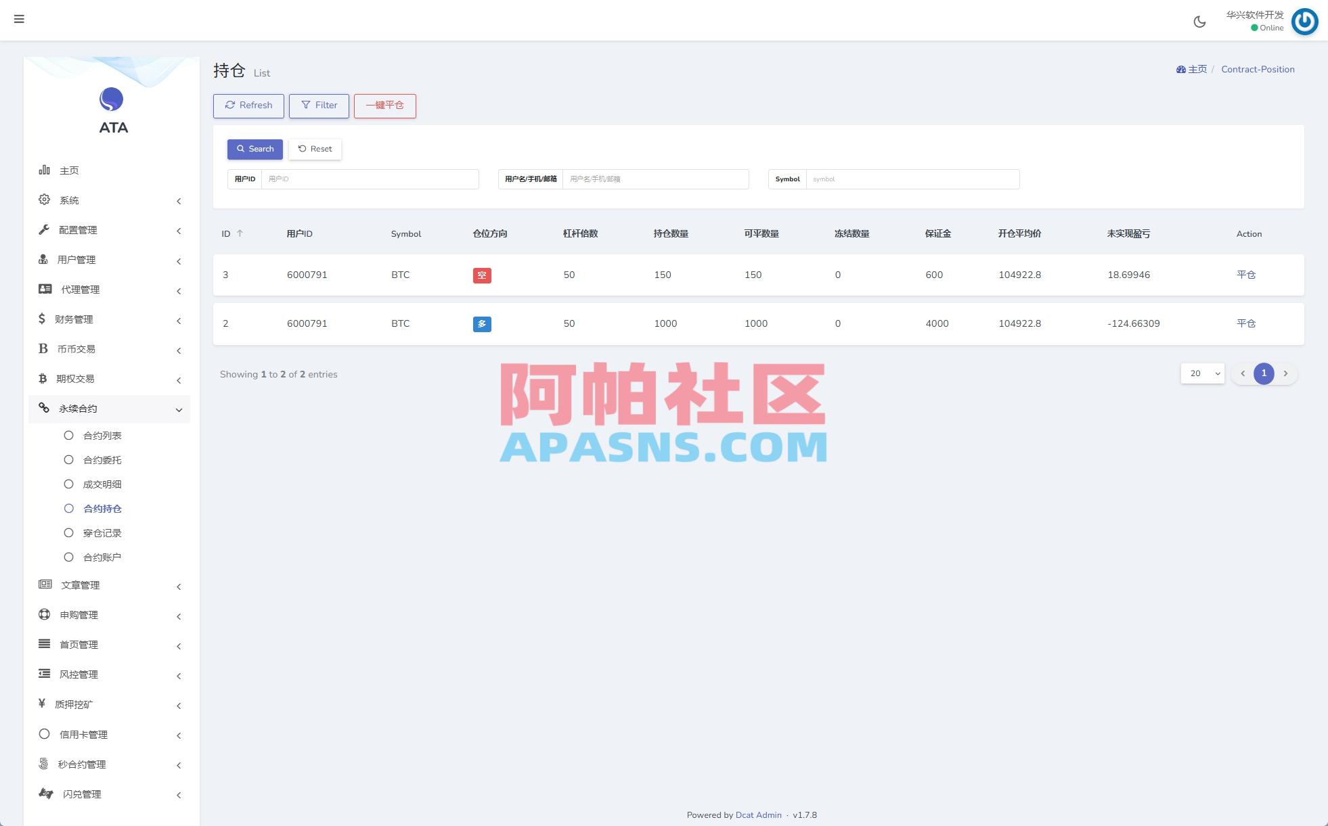Click the 永续合约 link-chain icon
This screenshot has width=1328, height=826.
pos(43,408)
